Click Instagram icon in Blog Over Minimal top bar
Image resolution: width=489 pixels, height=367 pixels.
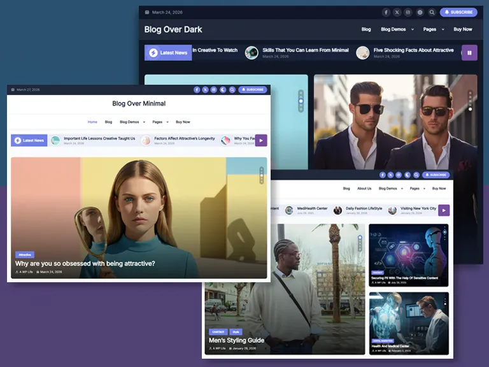[214, 90]
